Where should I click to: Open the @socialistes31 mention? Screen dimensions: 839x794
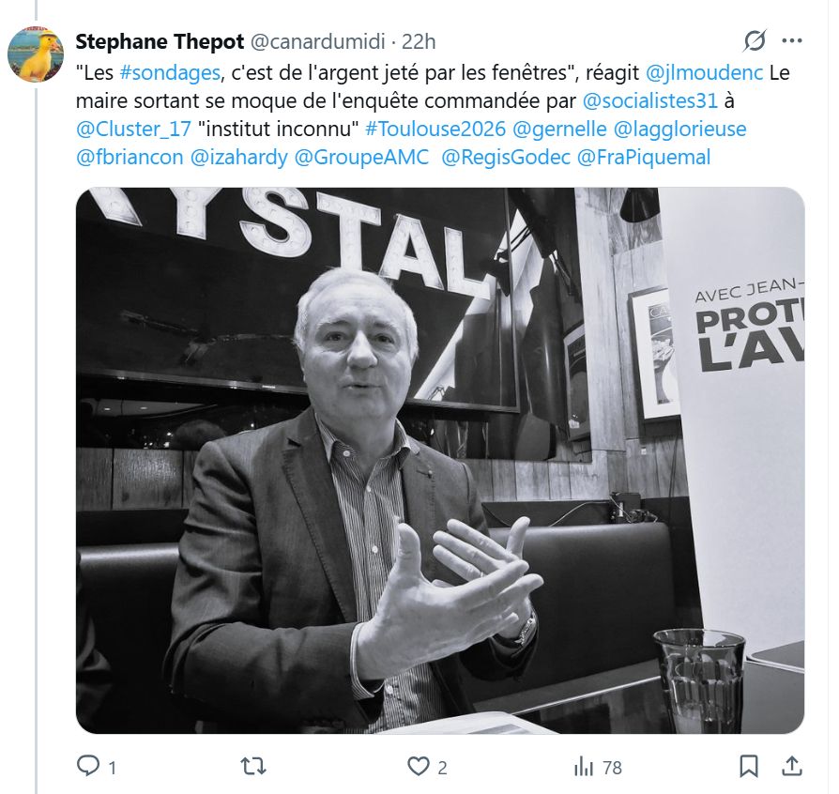pyautogui.click(x=649, y=100)
